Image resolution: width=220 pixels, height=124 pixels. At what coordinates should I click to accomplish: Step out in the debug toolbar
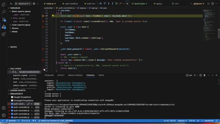pos(112,4)
